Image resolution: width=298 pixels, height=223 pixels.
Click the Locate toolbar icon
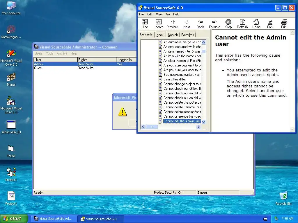pyautogui.click(x=158, y=24)
